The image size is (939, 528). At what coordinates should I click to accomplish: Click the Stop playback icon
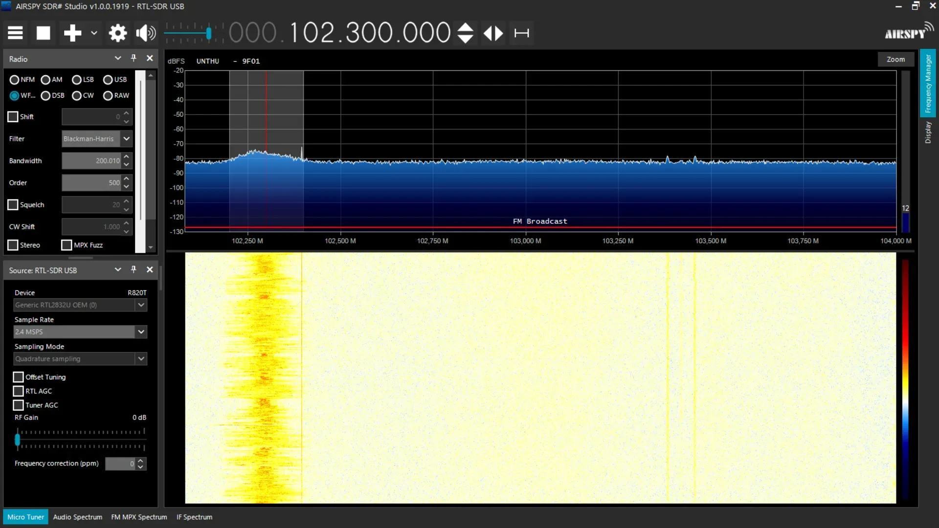pos(43,33)
